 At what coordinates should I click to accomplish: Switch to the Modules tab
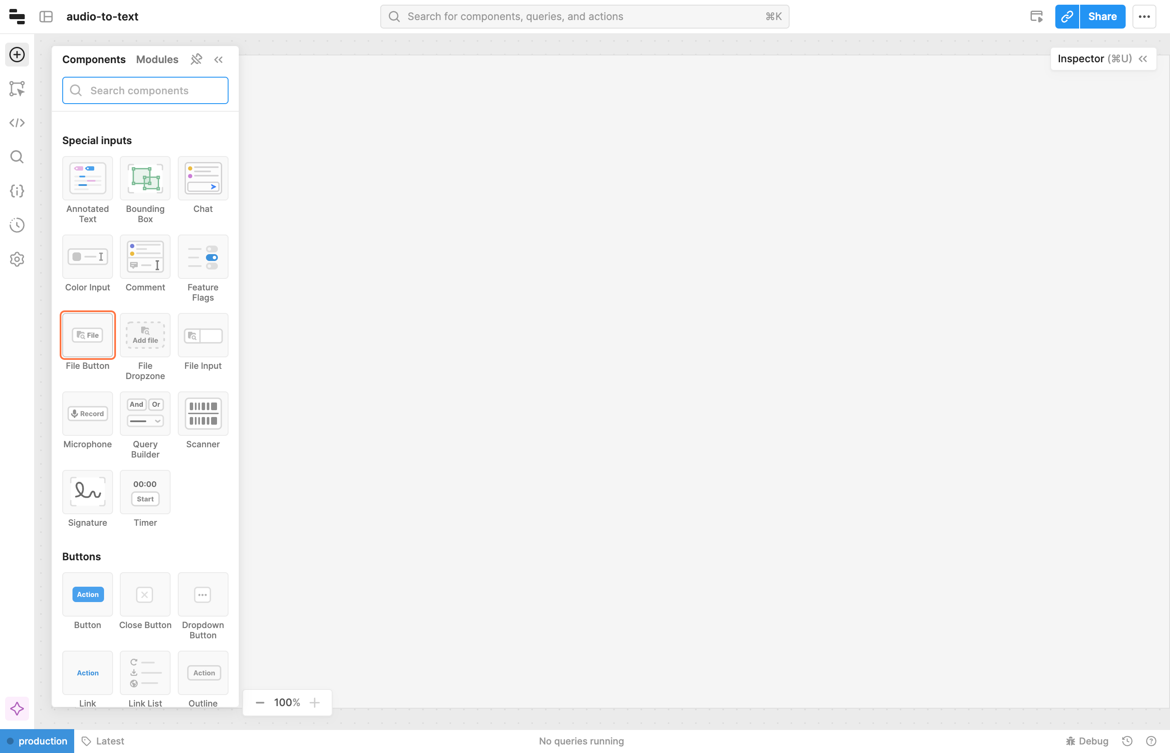coord(157,59)
